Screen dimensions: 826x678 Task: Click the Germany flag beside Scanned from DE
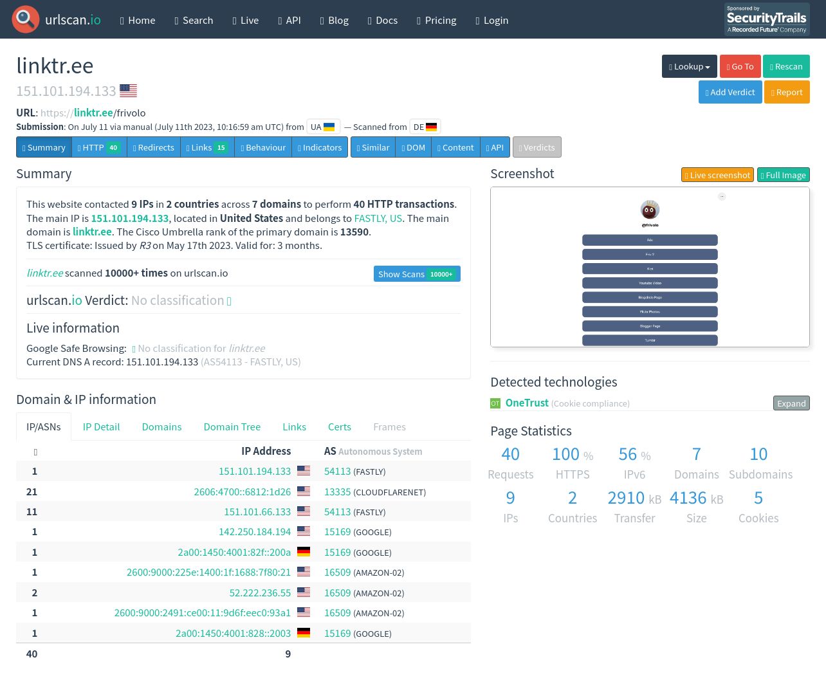(431, 127)
